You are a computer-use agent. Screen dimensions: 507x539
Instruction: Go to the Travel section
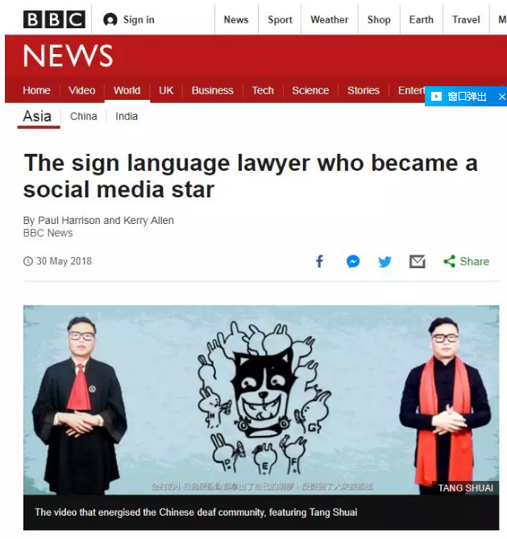(x=466, y=19)
